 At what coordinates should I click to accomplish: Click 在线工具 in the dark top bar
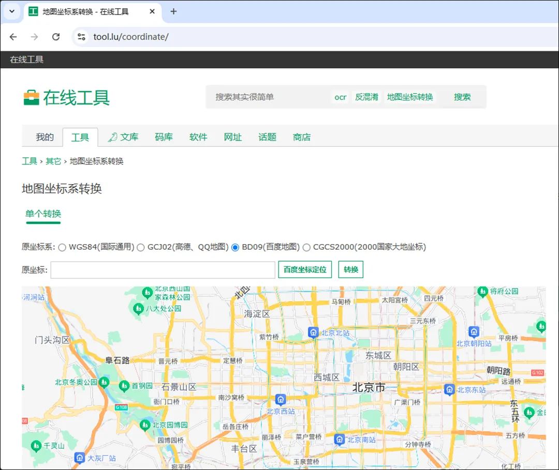pos(27,59)
